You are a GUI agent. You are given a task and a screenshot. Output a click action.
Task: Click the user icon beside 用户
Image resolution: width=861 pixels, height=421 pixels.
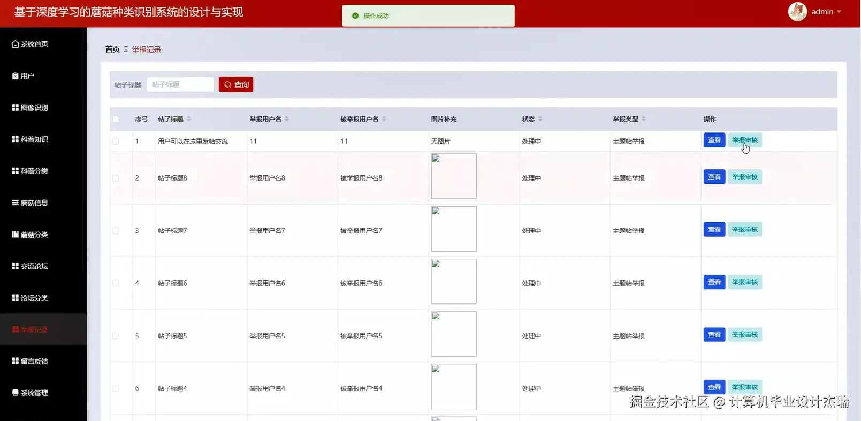[15, 76]
